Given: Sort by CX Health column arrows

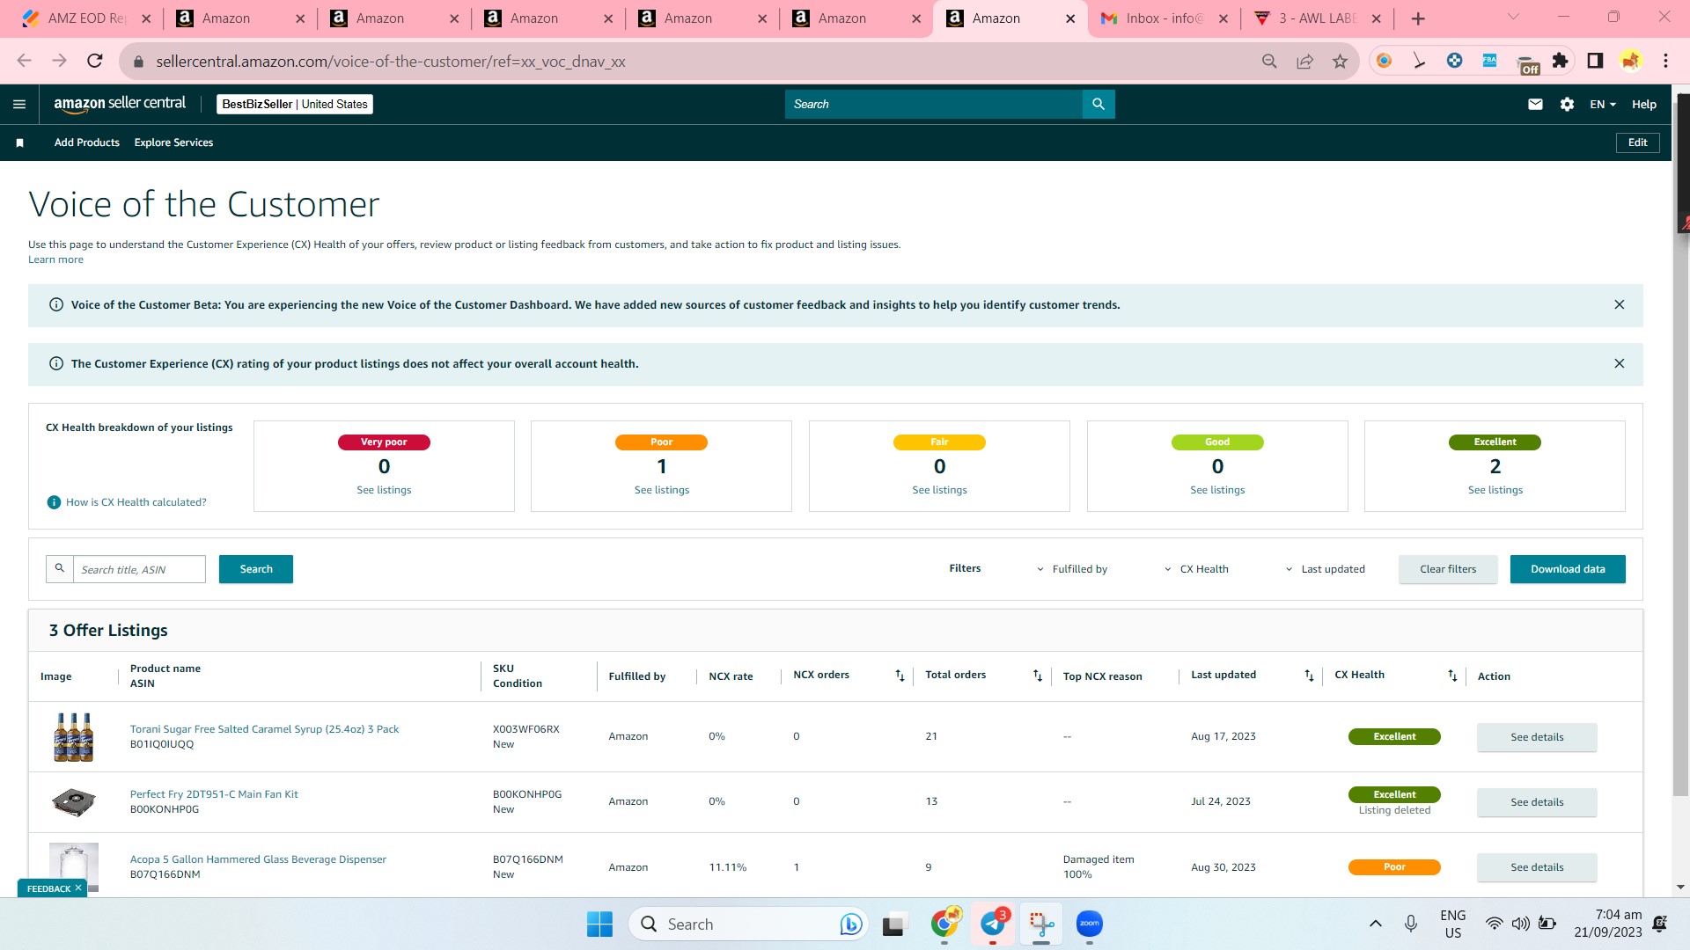Looking at the screenshot, I should point(1452,676).
